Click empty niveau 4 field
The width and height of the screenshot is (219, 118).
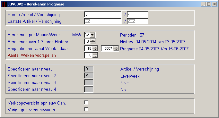89,89
